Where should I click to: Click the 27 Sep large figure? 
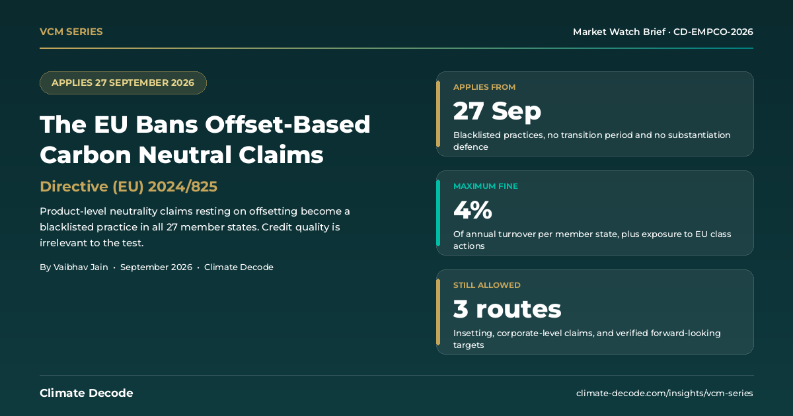[x=497, y=111]
